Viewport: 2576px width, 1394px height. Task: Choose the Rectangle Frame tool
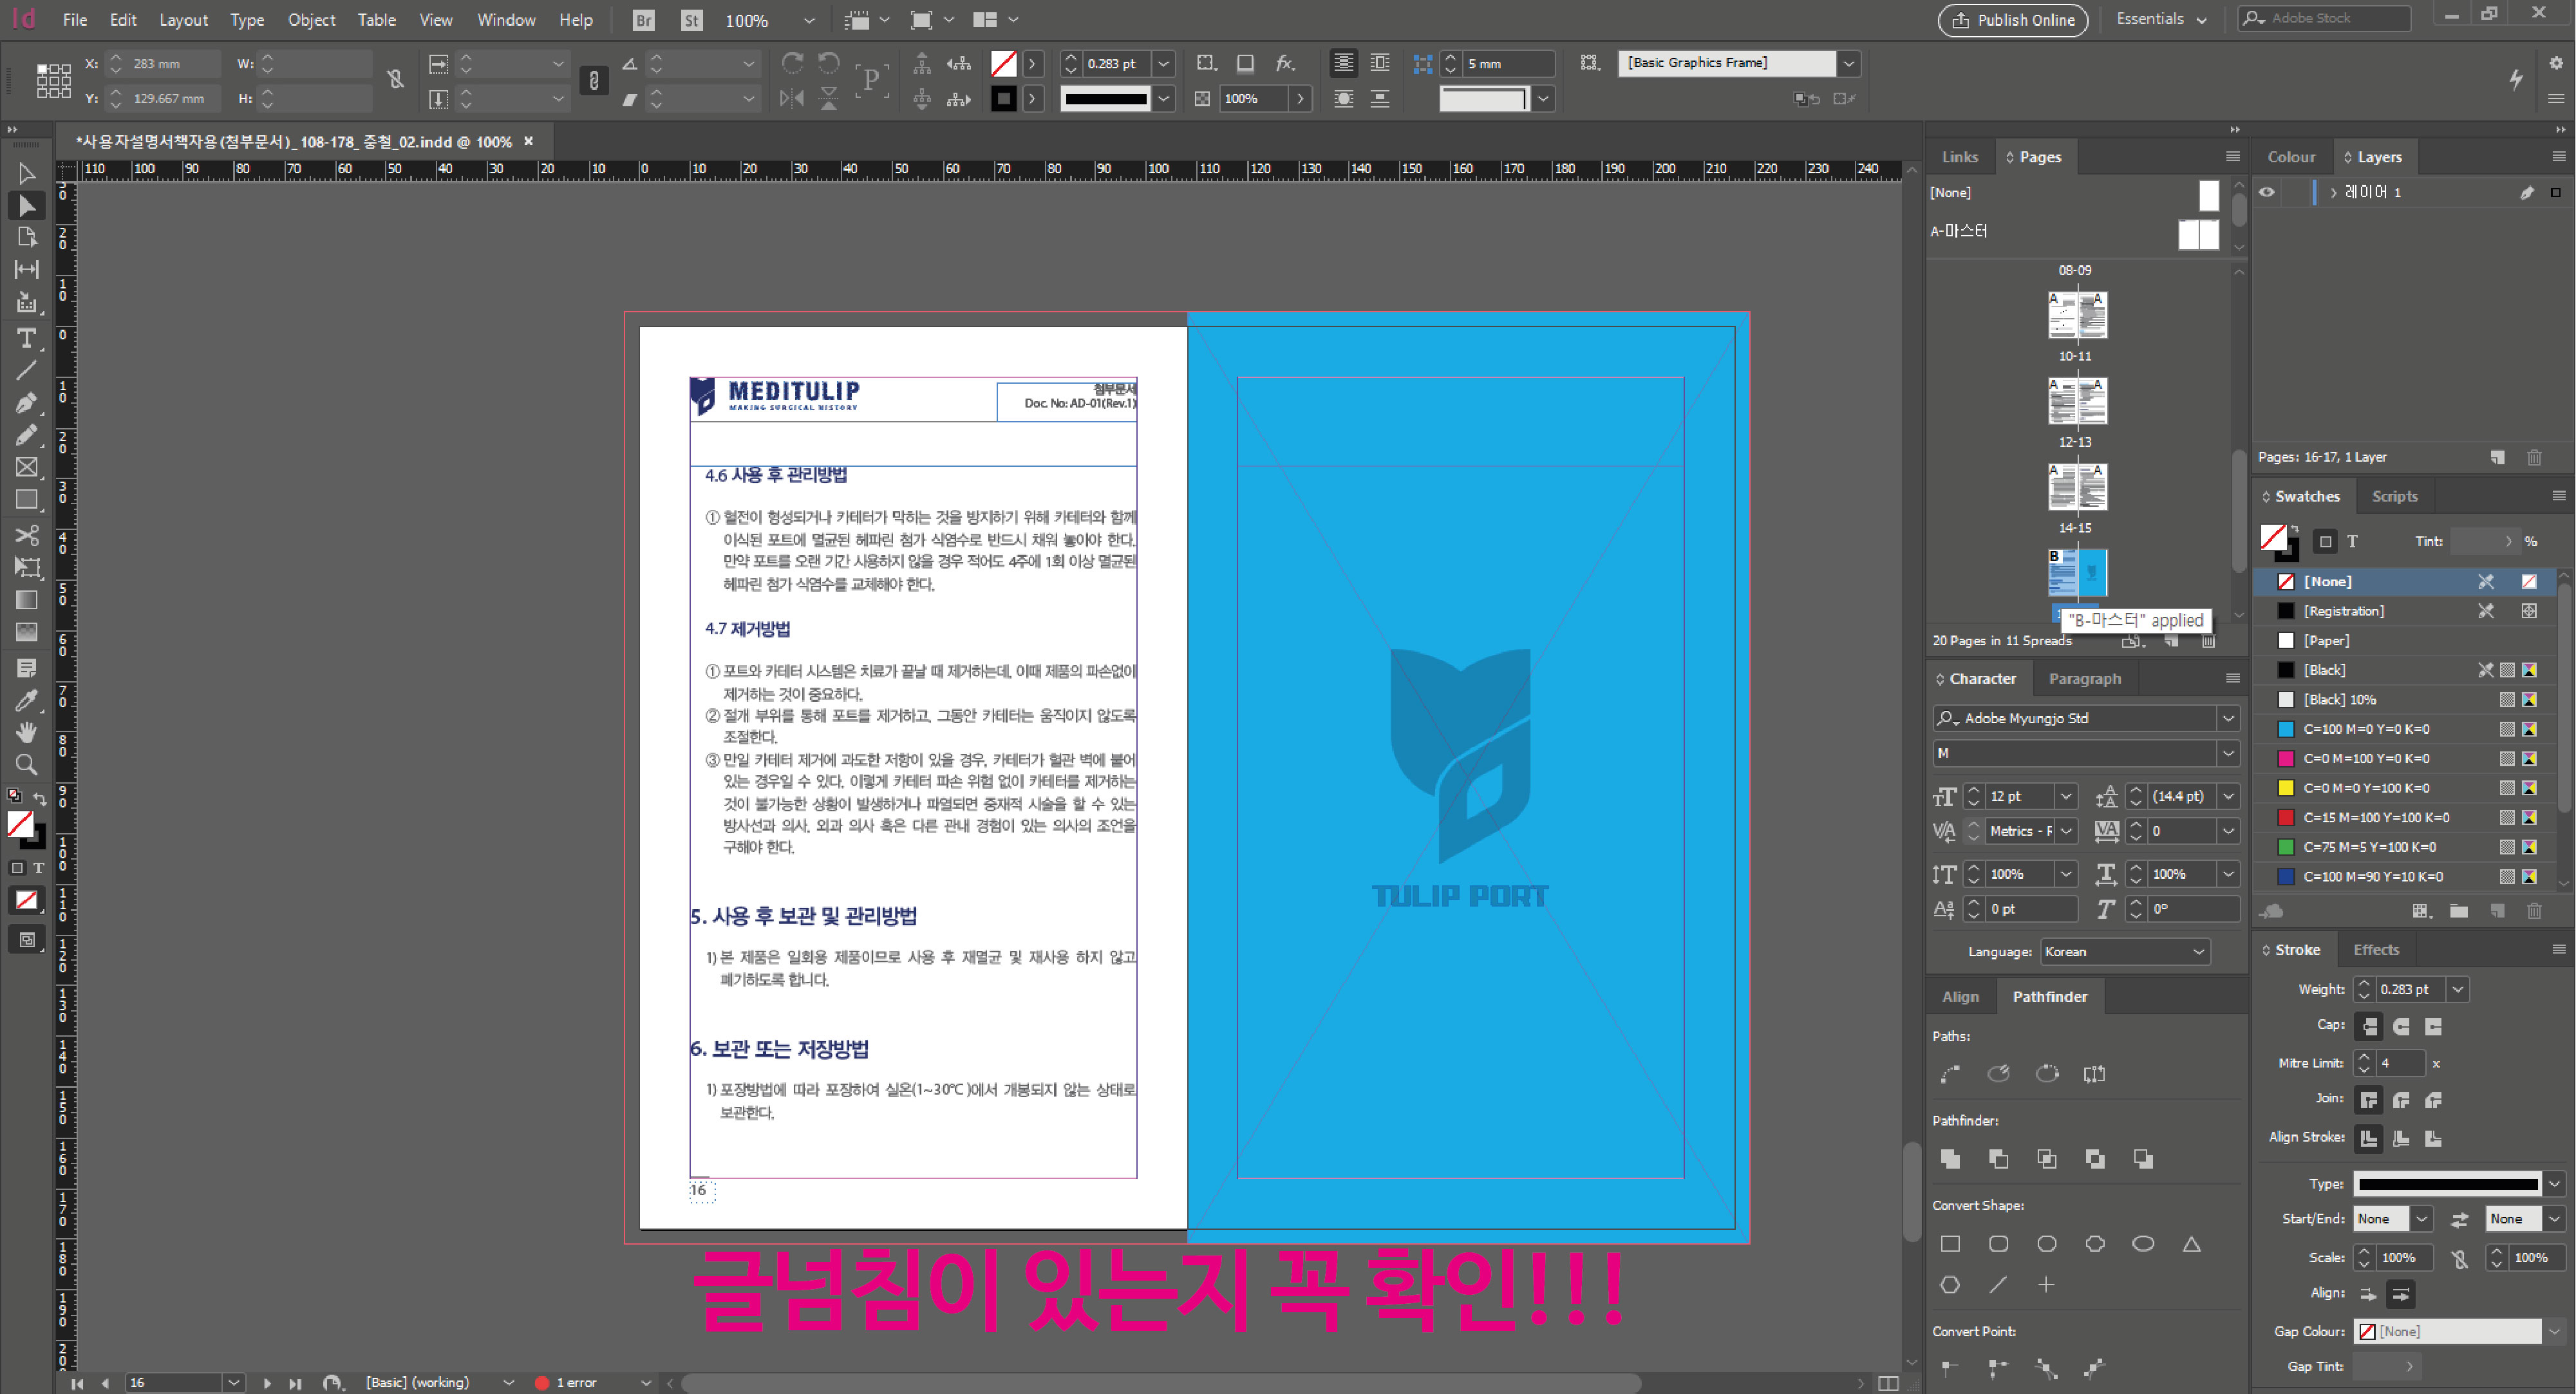tap(27, 467)
